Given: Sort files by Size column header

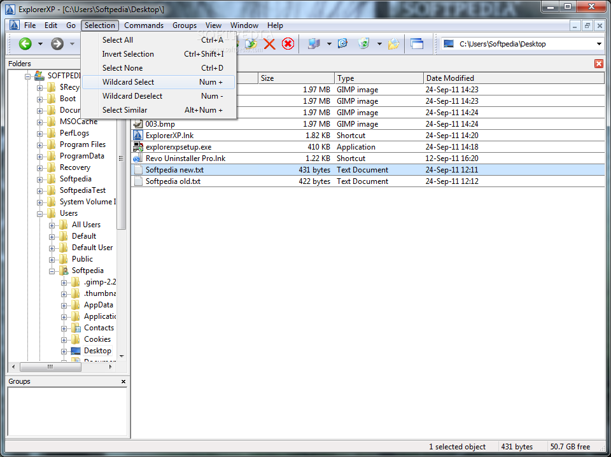Looking at the screenshot, I should coord(296,78).
